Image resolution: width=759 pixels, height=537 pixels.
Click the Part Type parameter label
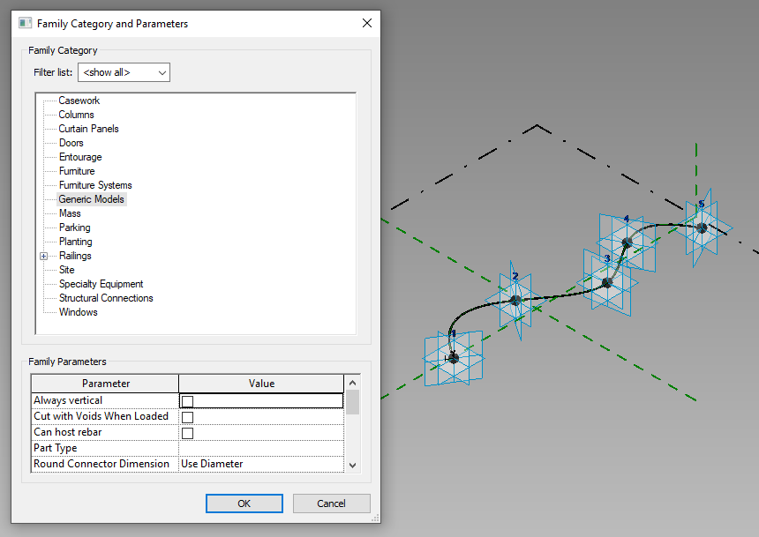tap(56, 448)
